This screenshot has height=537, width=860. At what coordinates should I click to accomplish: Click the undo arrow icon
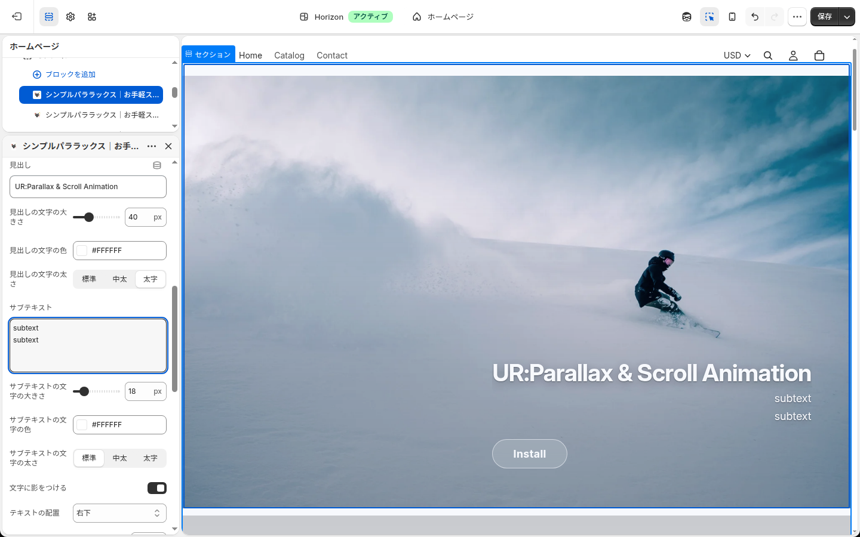pos(755,17)
